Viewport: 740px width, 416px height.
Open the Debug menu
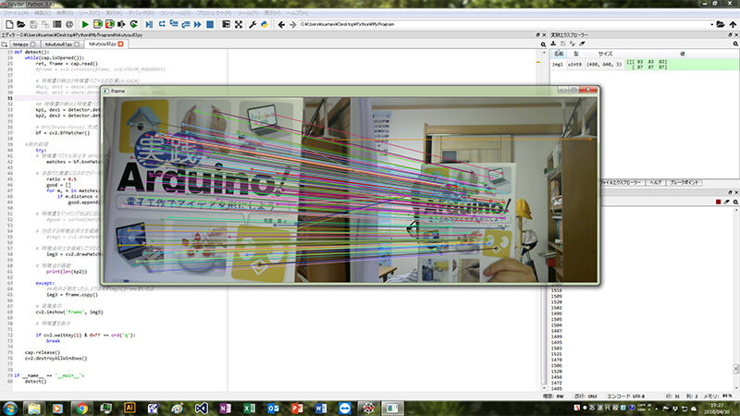pos(141,13)
